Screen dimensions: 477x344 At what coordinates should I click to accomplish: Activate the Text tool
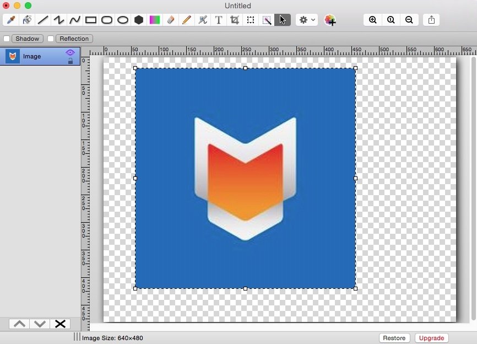coord(219,20)
